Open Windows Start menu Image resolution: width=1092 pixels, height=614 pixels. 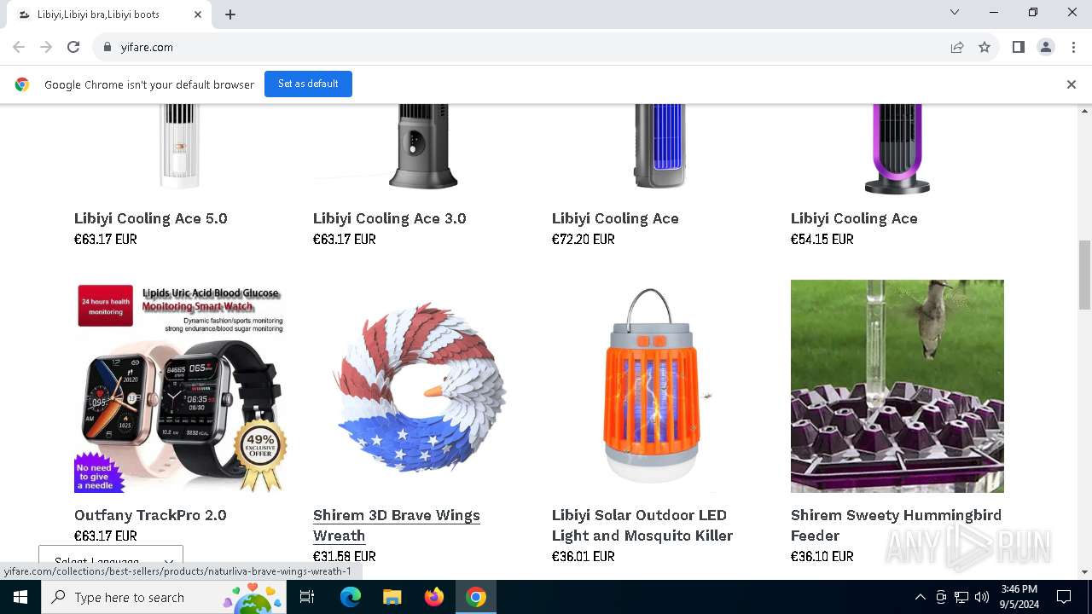(20, 597)
